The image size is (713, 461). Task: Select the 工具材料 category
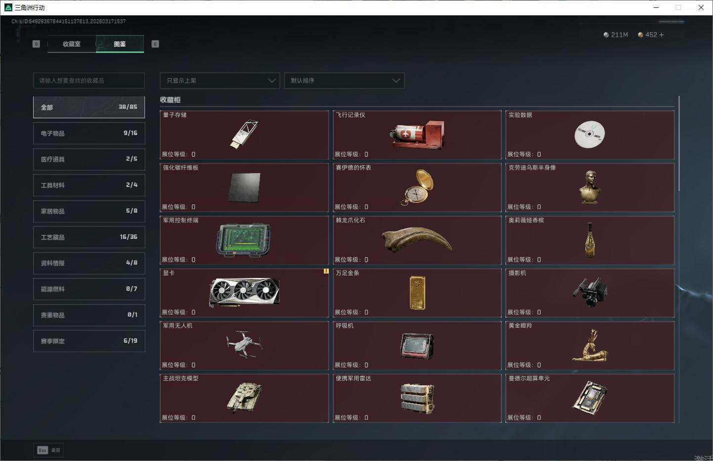click(x=89, y=185)
